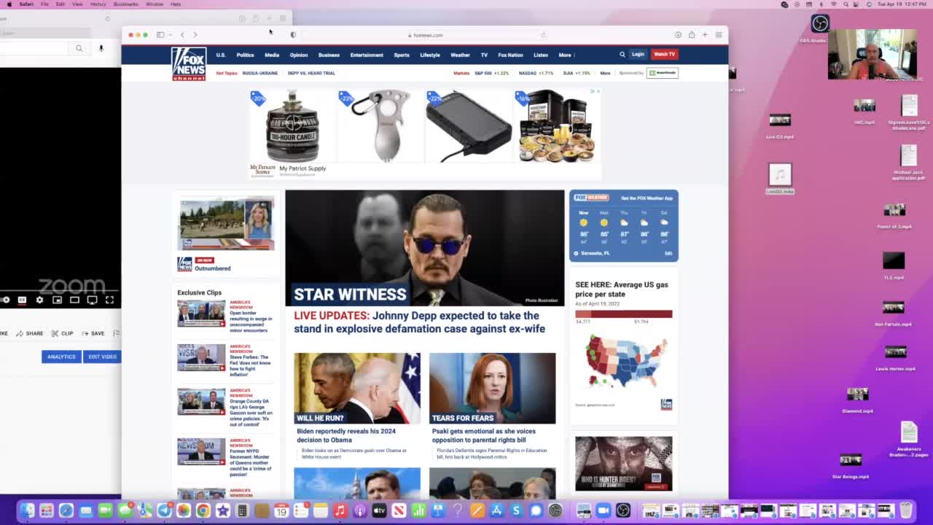Click YouTube search magnifier in back window
933x525 pixels.
(x=79, y=48)
